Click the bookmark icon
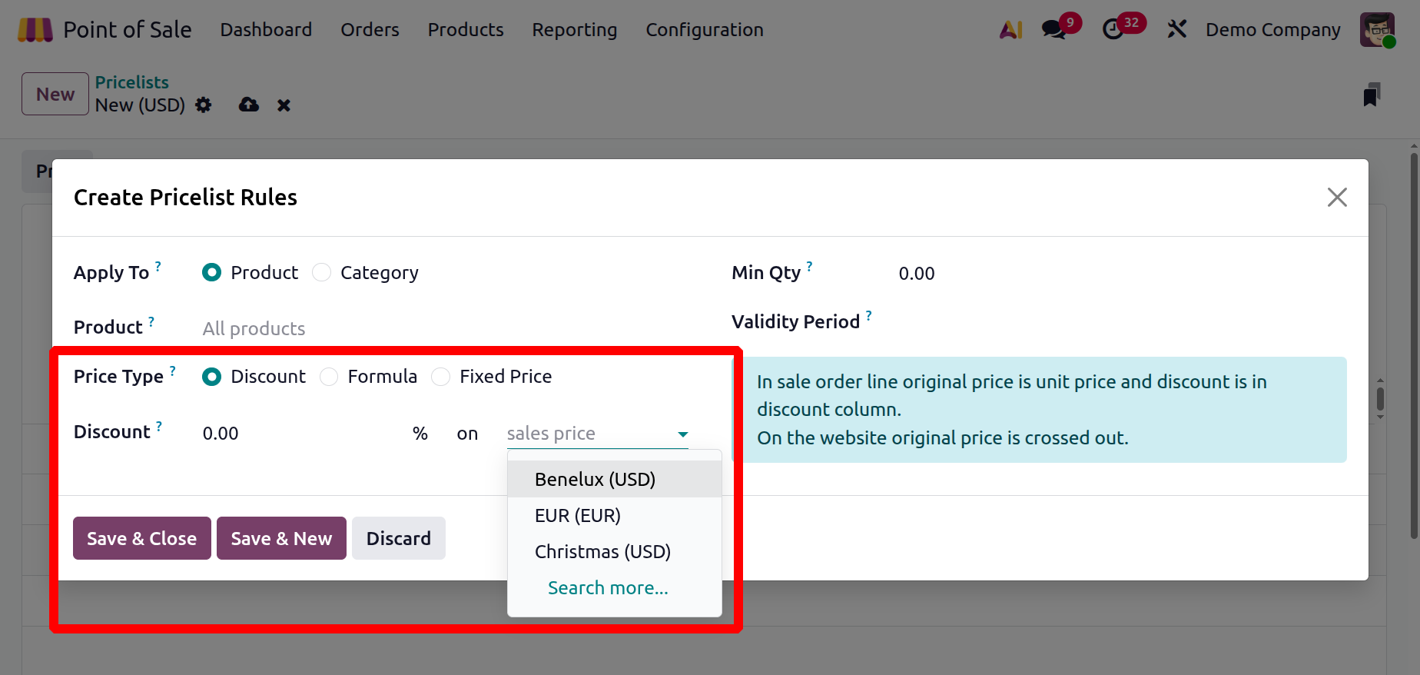1420x675 pixels. pyautogui.click(x=1372, y=95)
